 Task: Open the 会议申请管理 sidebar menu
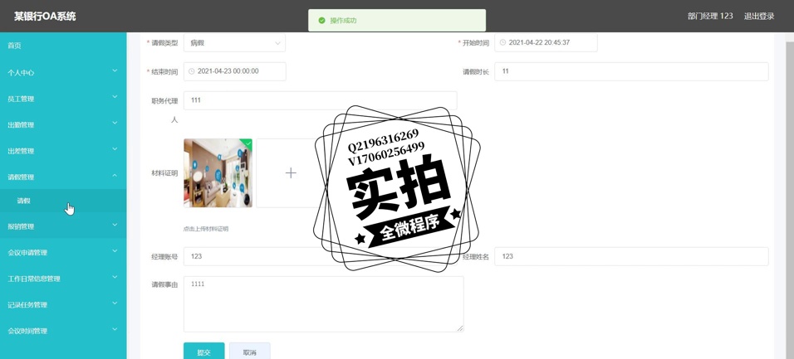[63, 252]
